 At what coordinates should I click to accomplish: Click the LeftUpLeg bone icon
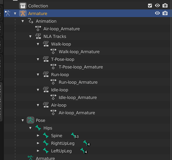[46, 151]
